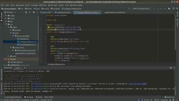179x101 pixels.
Task: Close the application.properties tab
Action: pyautogui.click(x=126, y=12)
